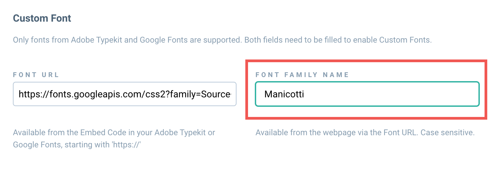The image size is (492, 169).
Task: Click into the Font URL input field
Action: [124, 94]
